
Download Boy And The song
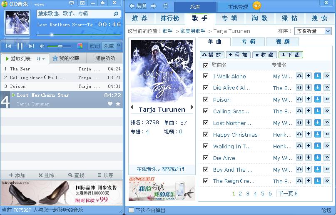click(x=318, y=169)
